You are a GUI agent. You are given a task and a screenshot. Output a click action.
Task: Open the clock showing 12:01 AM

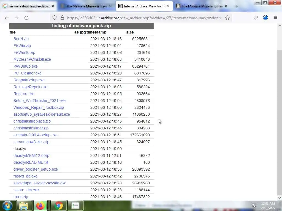click(x=268, y=206)
